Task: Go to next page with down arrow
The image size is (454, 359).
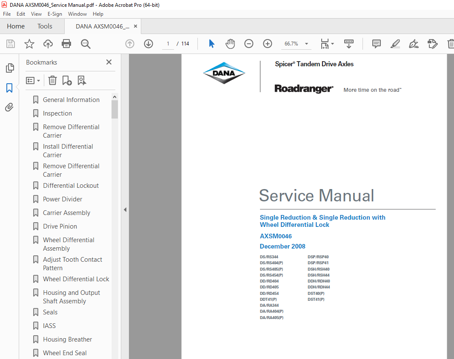Action: (148, 44)
